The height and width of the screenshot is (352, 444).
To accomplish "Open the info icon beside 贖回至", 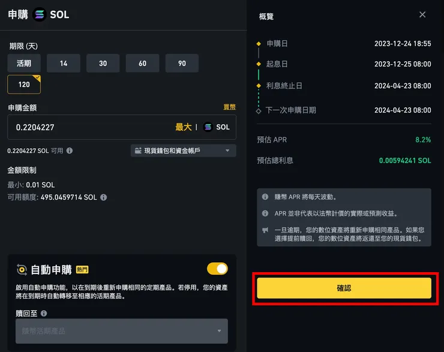I will click(44, 313).
